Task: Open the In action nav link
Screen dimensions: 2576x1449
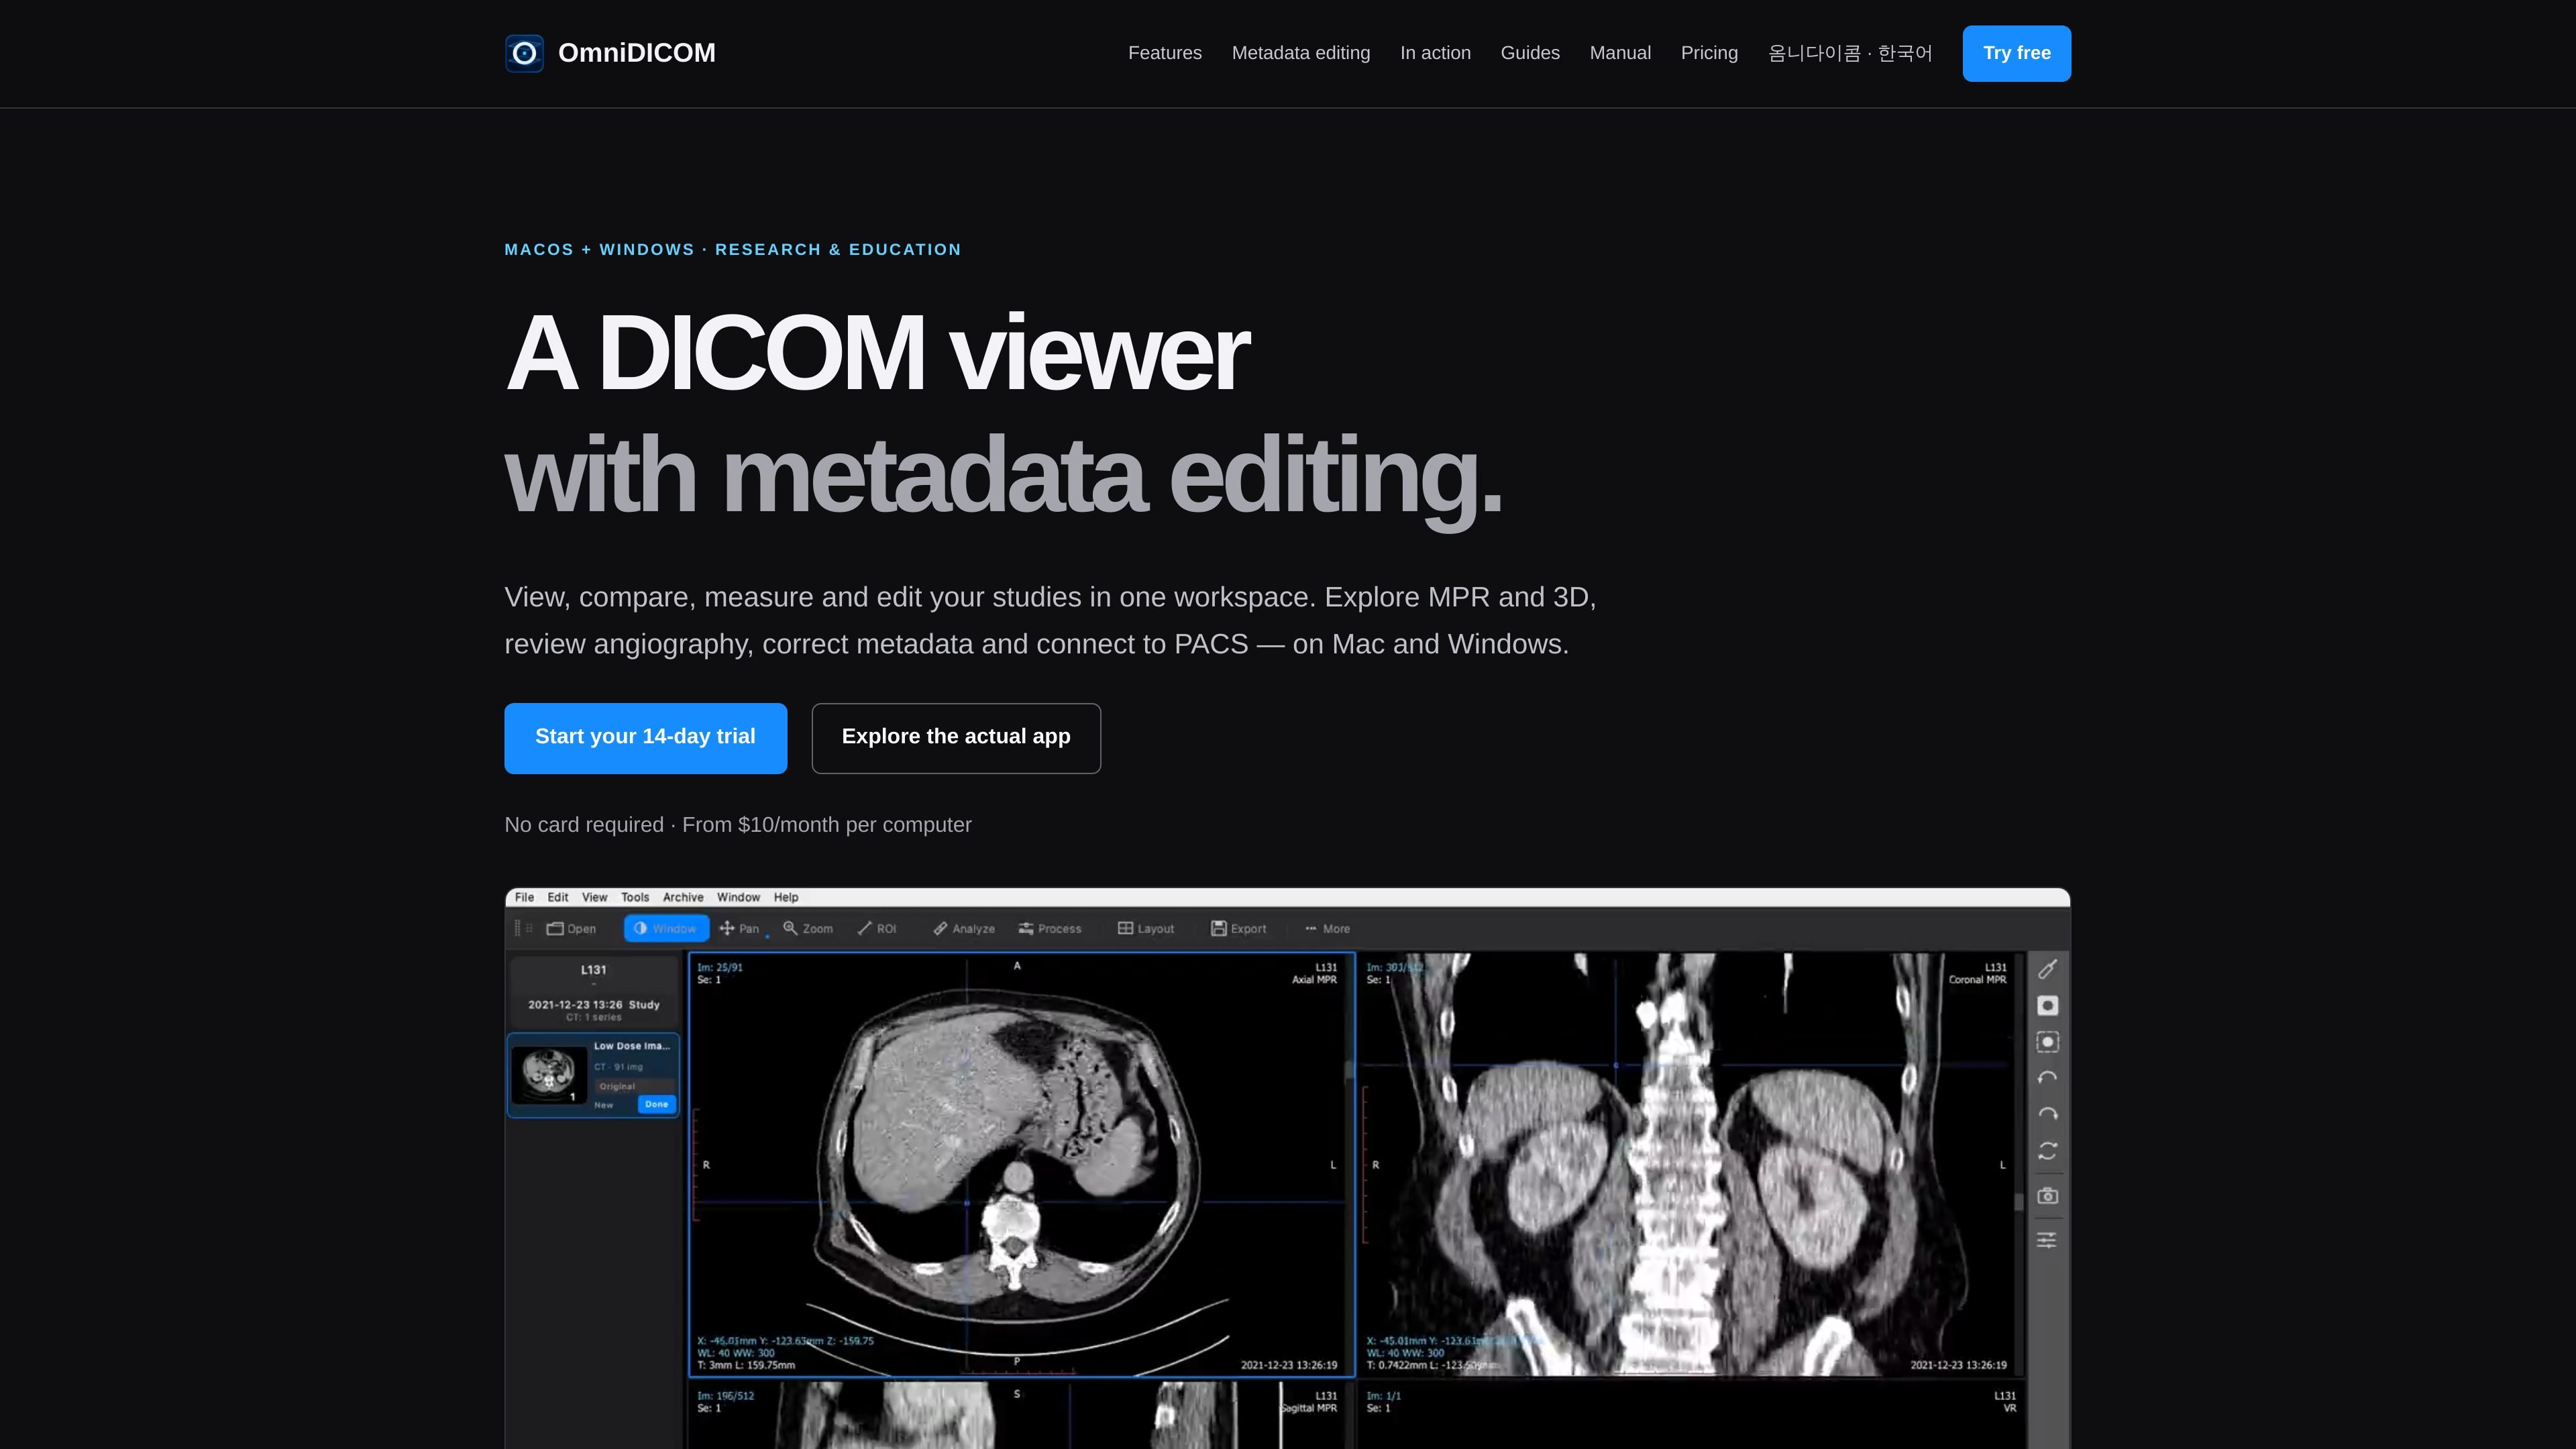Action: pos(1434,53)
